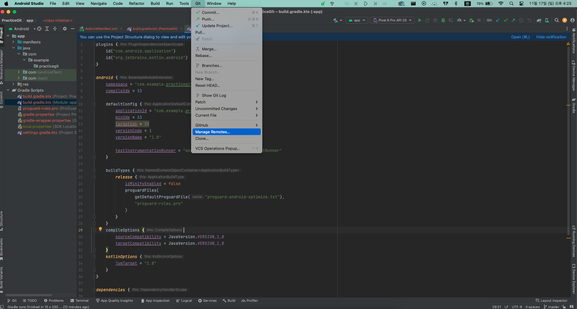Click the Project panel horizontal scrollbar
The height and width of the screenshot is (309, 577).
29,295
